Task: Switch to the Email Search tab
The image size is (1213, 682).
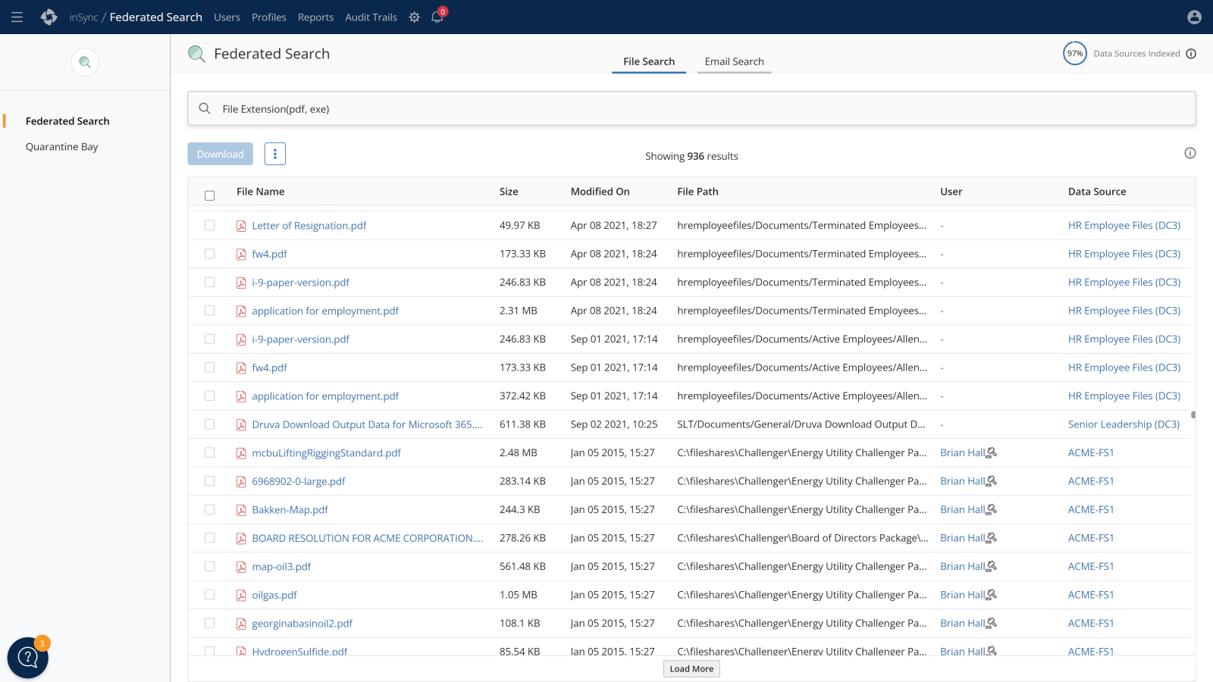Action: click(734, 61)
